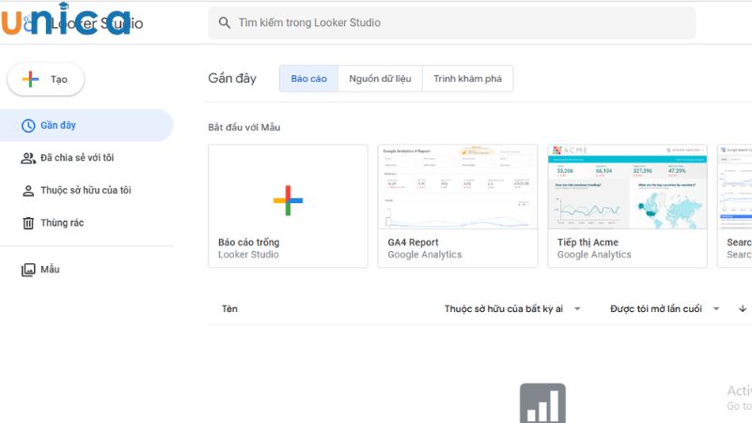Click the Google Analytics subtitle under GA4 Report
The image size is (752, 423).
coord(425,255)
